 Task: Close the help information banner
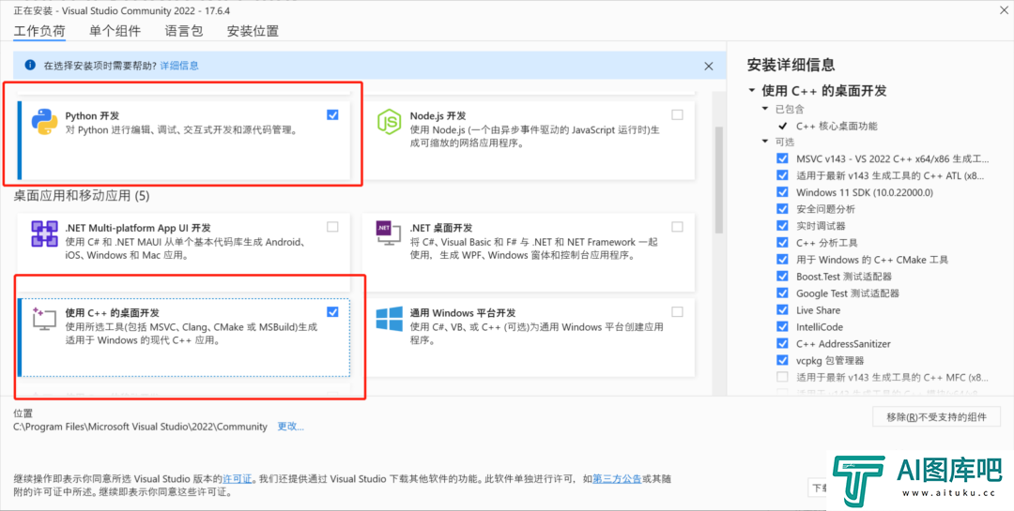pyautogui.click(x=709, y=66)
